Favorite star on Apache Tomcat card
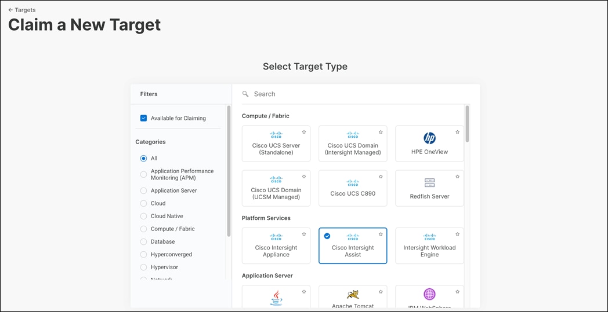Image resolution: width=608 pixels, height=312 pixels. pos(381,292)
